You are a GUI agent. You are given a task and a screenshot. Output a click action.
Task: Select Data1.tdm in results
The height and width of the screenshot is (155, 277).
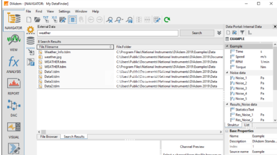tap(52, 72)
